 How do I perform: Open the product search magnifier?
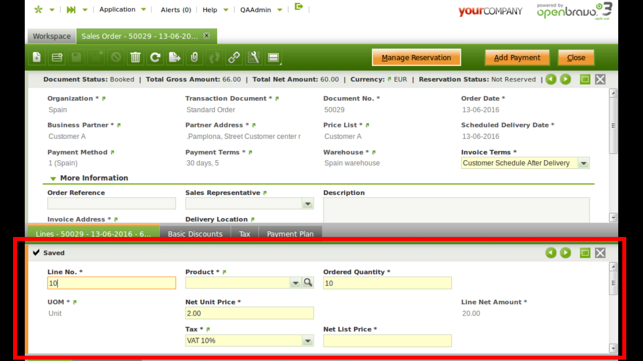pyautogui.click(x=308, y=283)
